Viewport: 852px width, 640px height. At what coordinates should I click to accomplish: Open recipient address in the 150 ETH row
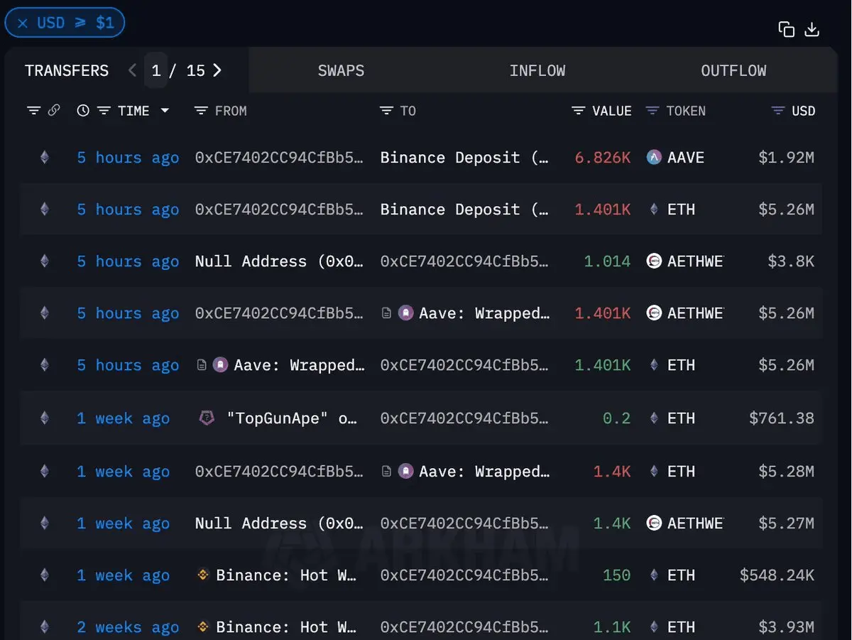click(464, 575)
